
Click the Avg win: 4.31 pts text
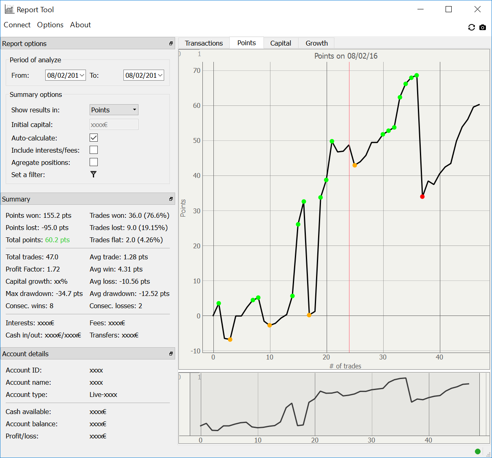pyautogui.click(x=116, y=269)
